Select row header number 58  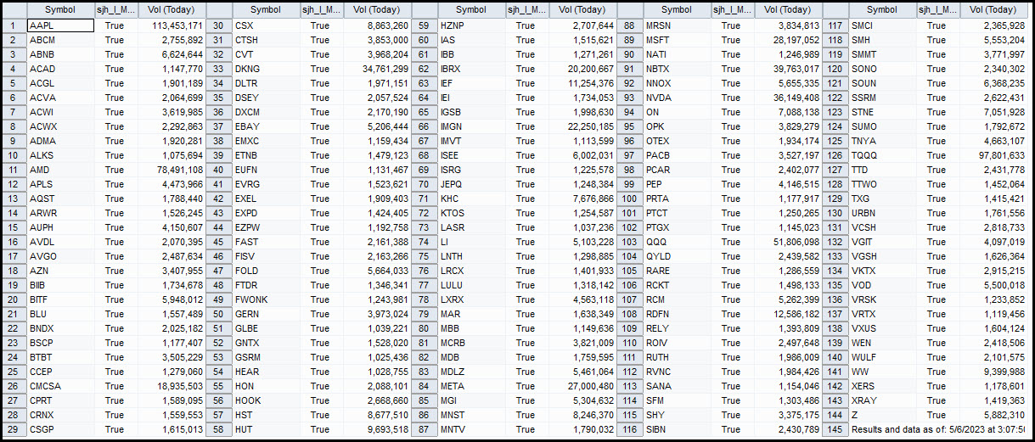coord(219,429)
